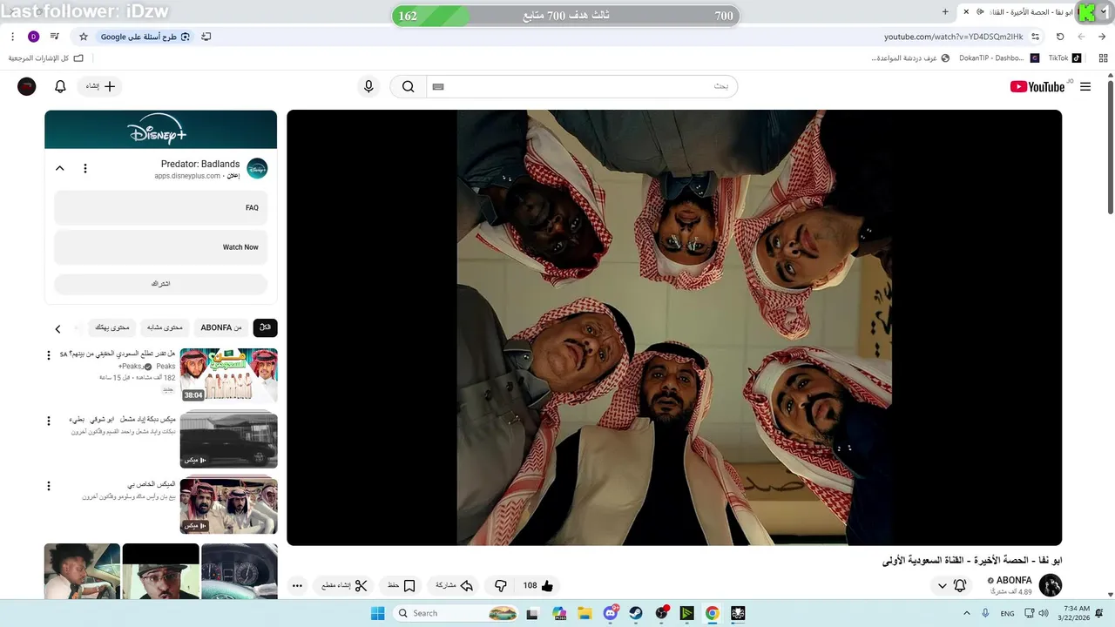Open File Explorer from the taskbar
Screen dimensions: 1115x627
(x=585, y=613)
